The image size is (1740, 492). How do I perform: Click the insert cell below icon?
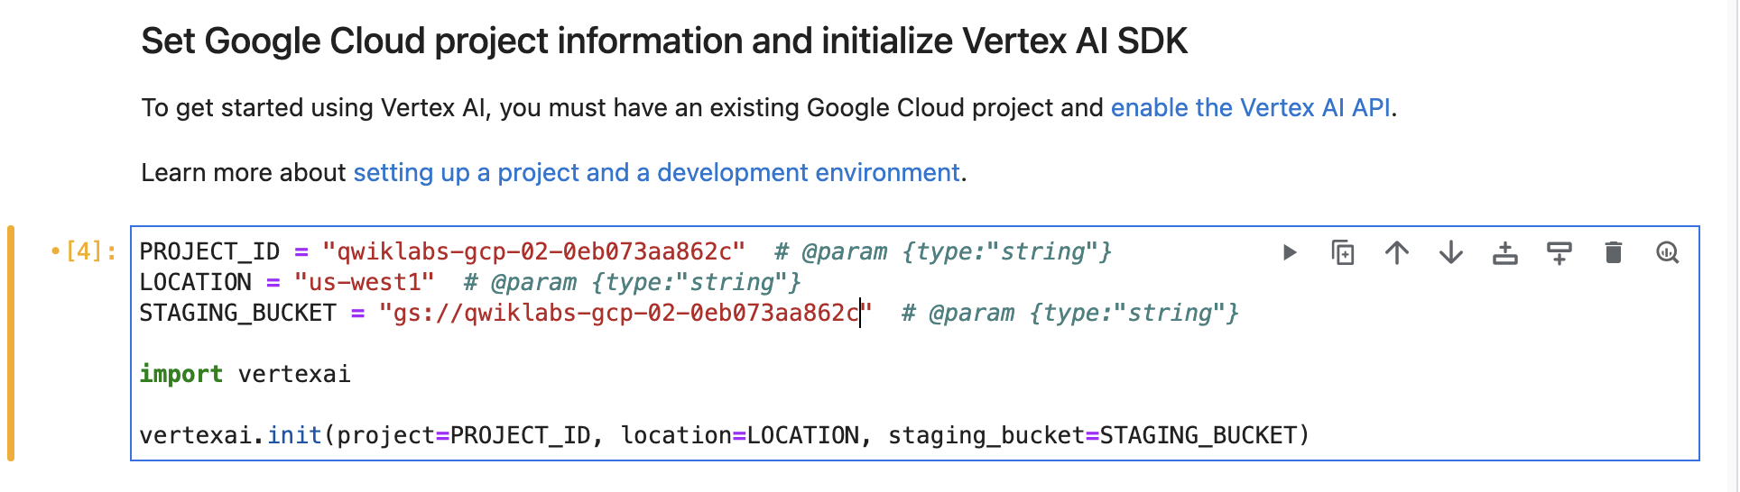click(1560, 252)
